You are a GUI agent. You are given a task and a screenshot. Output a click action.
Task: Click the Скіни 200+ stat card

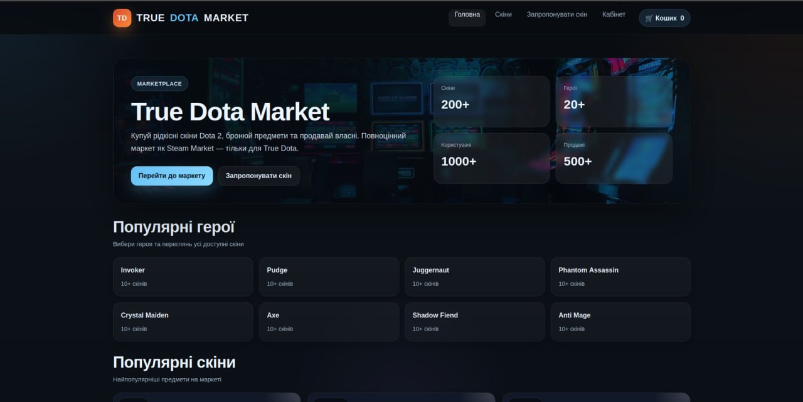coord(492,102)
